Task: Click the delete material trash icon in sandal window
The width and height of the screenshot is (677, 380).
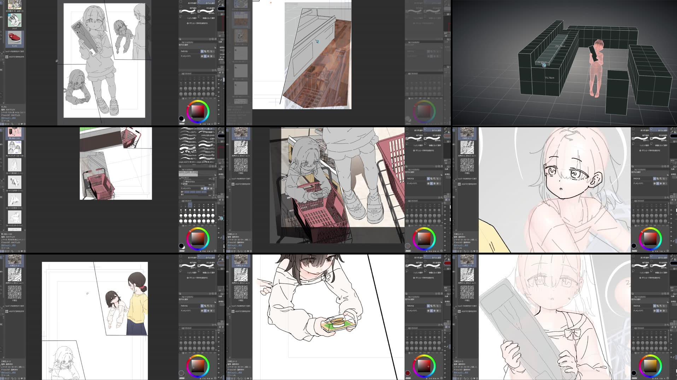Action: (x=24, y=124)
